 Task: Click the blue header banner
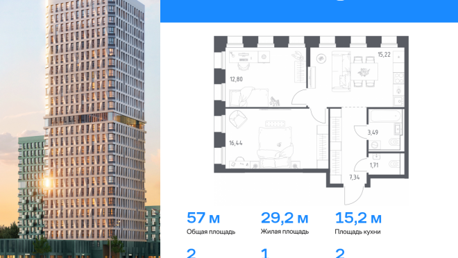coord(309,11)
